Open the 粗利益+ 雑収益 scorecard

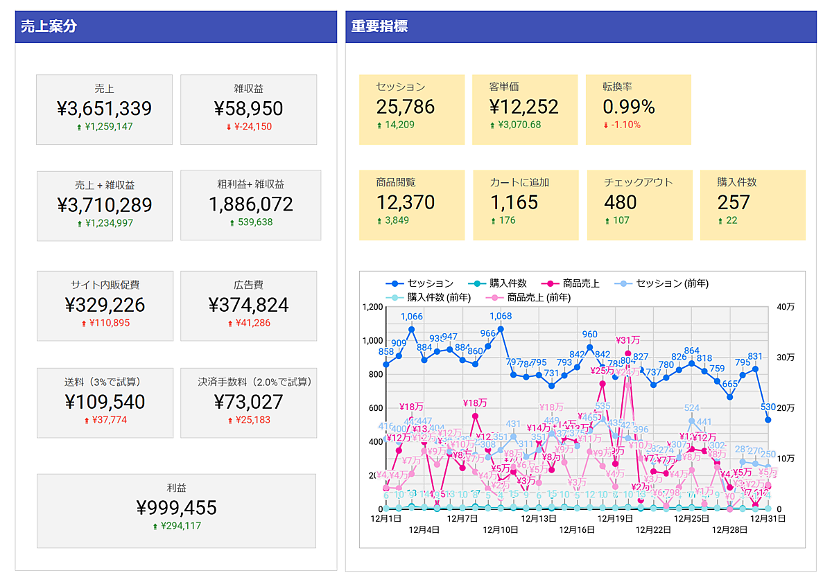[250, 204]
